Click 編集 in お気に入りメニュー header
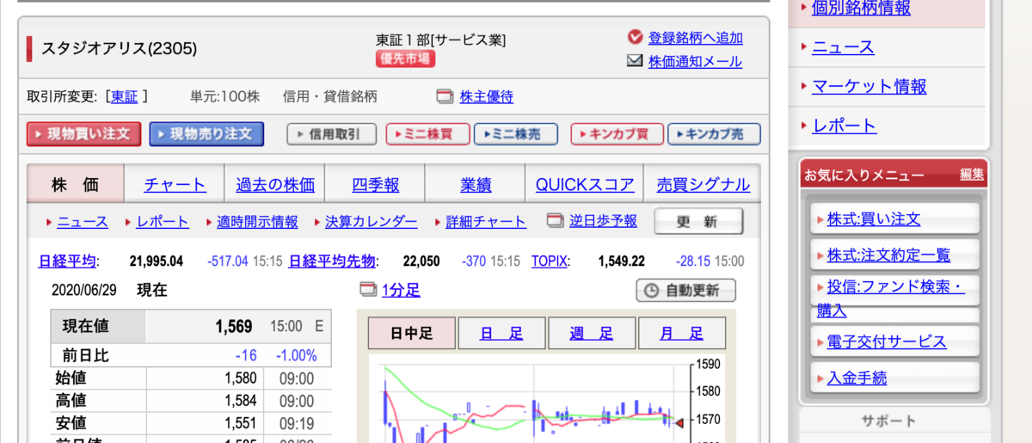The image size is (1032, 443). pos(972,175)
